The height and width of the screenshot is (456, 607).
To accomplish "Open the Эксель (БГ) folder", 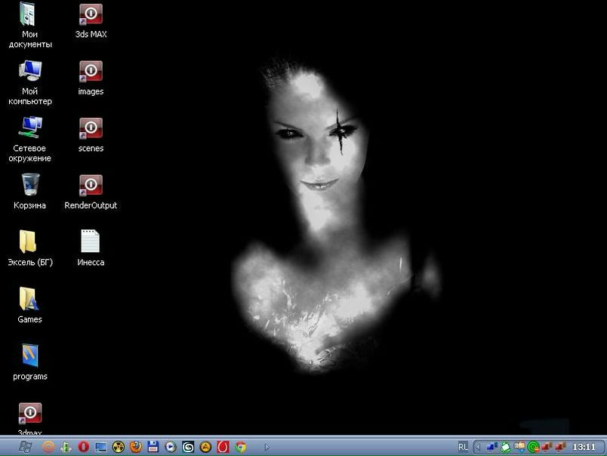I will click(29, 242).
